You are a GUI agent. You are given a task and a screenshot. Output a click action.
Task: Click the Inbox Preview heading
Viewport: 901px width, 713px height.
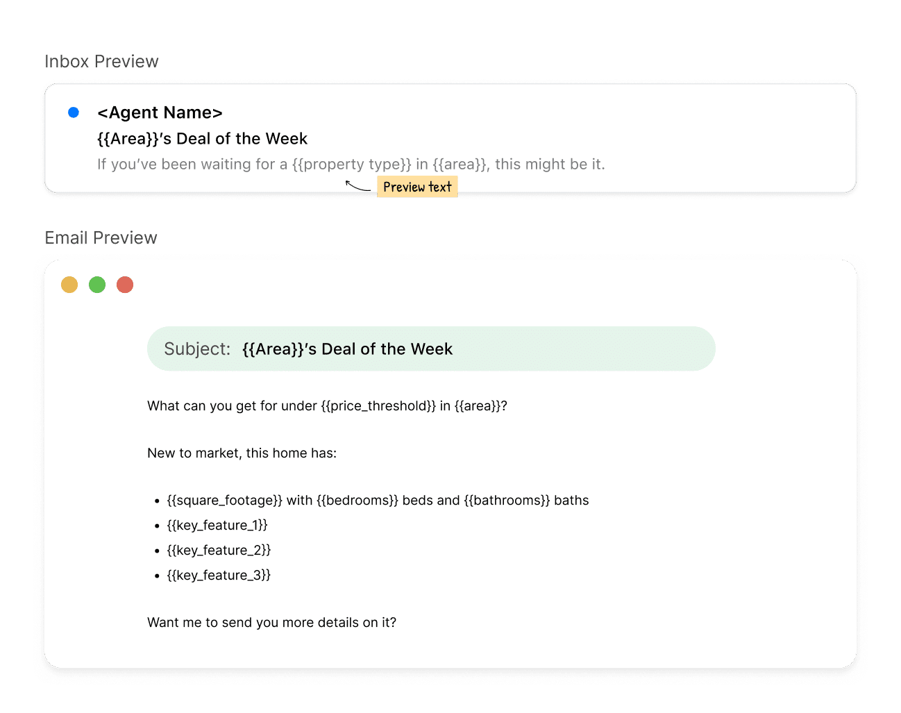pyautogui.click(x=102, y=62)
